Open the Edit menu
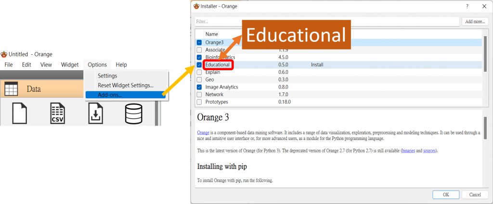This screenshot has height=204, width=493. (x=26, y=65)
